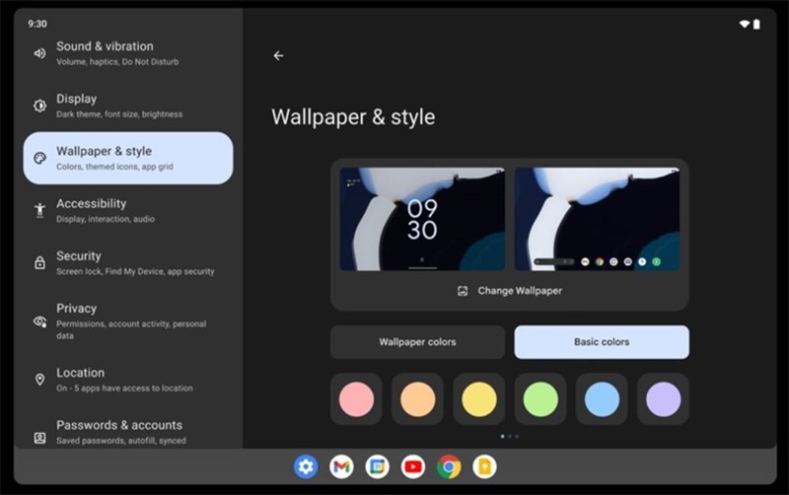Click the Passwords & accounts icon
The height and width of the screenshot is (495, 789).
click(x=39, y=438)
